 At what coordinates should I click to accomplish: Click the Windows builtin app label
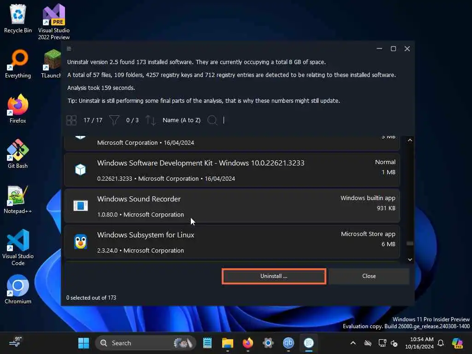(x=368, y=198)
